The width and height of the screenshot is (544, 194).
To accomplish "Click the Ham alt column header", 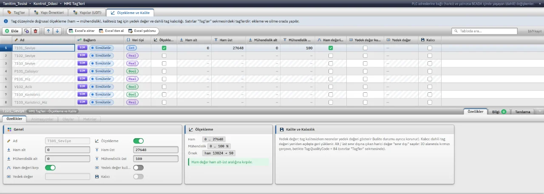I will tap(194, 40).
